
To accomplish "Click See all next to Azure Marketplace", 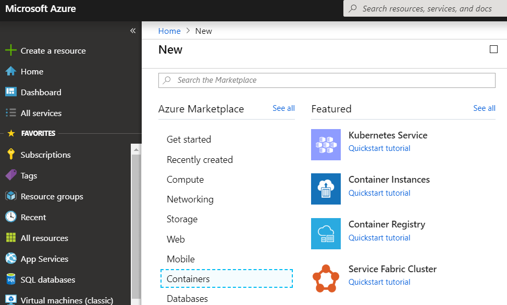I will click(x=283, y=108).
